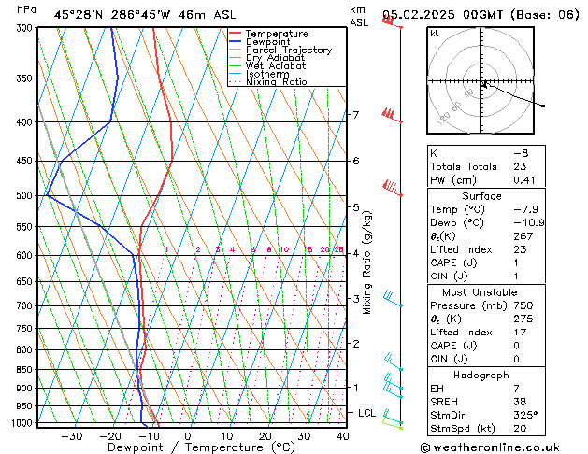Viewport: 588px width, 454px height.
Task: Click the kt label in the hodograph
Action: (x=435, y=34)
